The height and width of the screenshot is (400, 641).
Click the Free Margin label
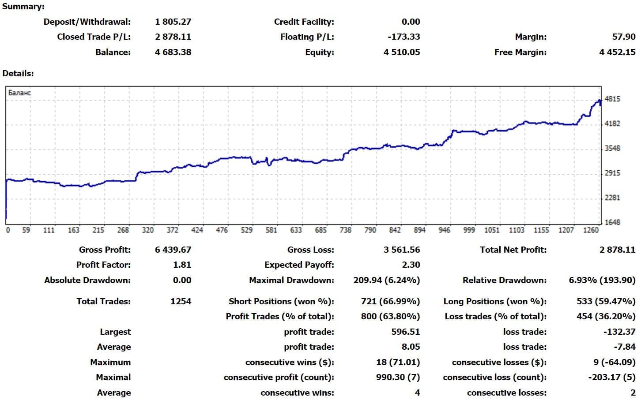(520, 52)
